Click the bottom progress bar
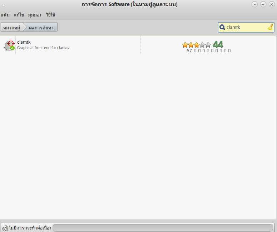 [x=163, y=228]
